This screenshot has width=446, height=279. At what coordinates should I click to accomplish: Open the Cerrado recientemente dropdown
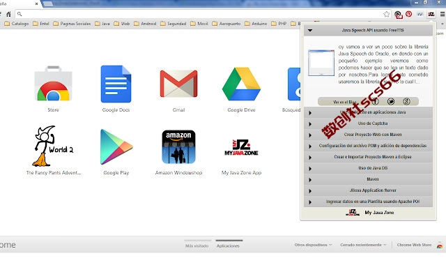tap(363, 245)
